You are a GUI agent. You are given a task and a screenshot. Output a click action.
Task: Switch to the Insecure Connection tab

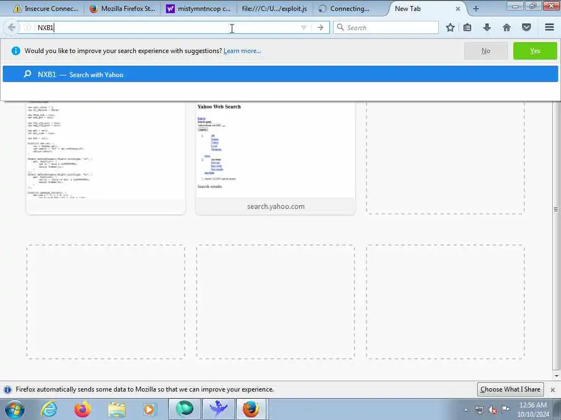(45, 9)
